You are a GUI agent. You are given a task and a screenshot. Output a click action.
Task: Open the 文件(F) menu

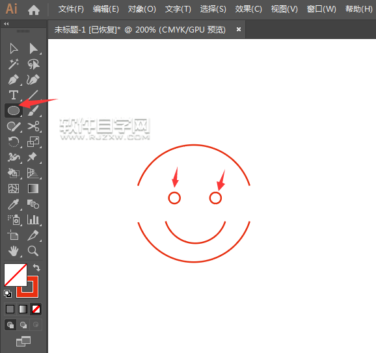click(x=71, y=9)
